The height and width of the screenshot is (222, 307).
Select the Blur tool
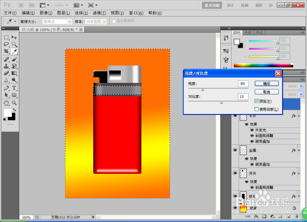pos(6,80)
